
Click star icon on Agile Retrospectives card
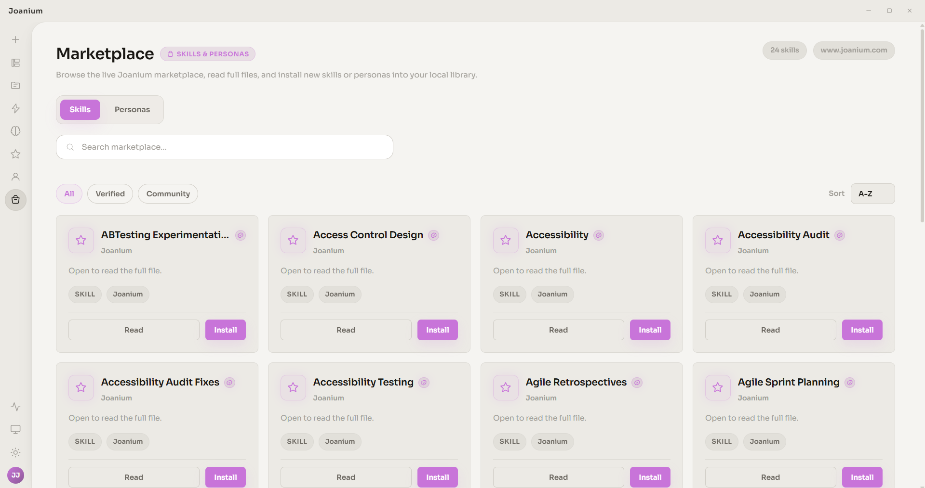pos(506,387)
